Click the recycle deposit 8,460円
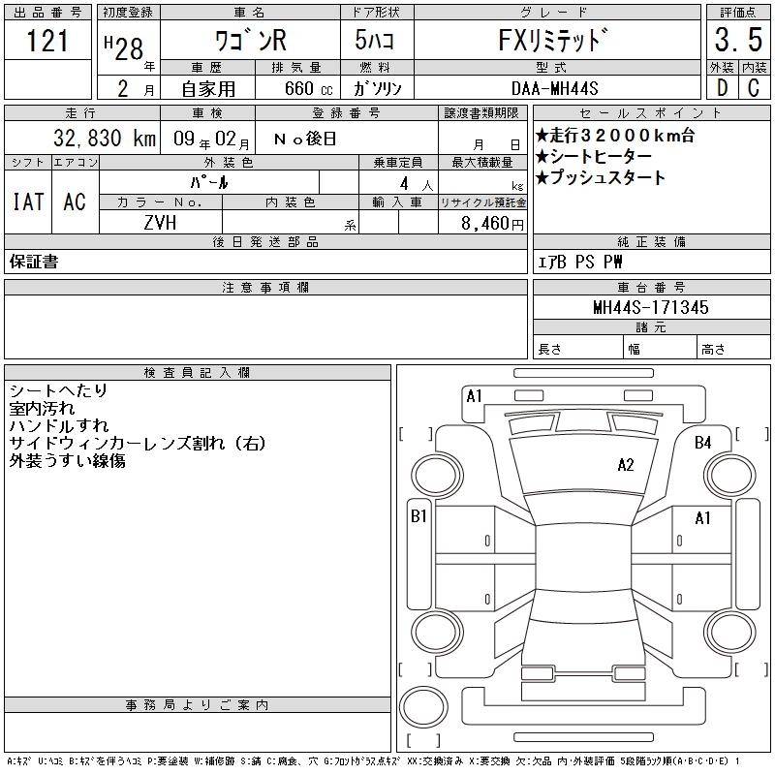 point(492,224)
